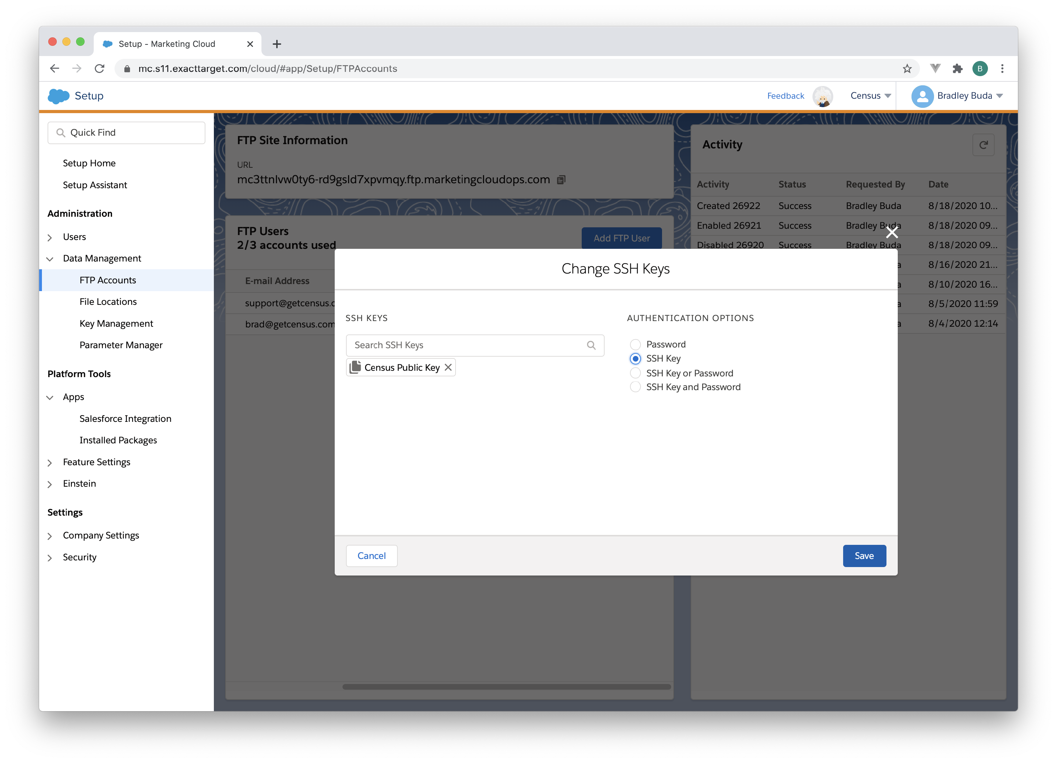This screenshot has height=763, width=1057.
Task: Remove the Census Public Key chip
Action: pos(448,367)
